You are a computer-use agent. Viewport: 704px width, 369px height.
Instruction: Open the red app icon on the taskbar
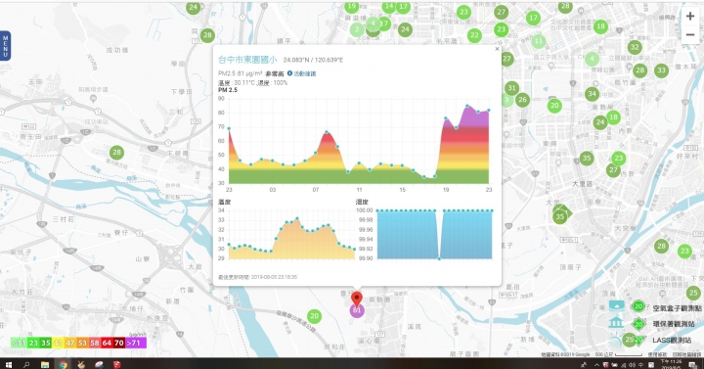[116, 364]
